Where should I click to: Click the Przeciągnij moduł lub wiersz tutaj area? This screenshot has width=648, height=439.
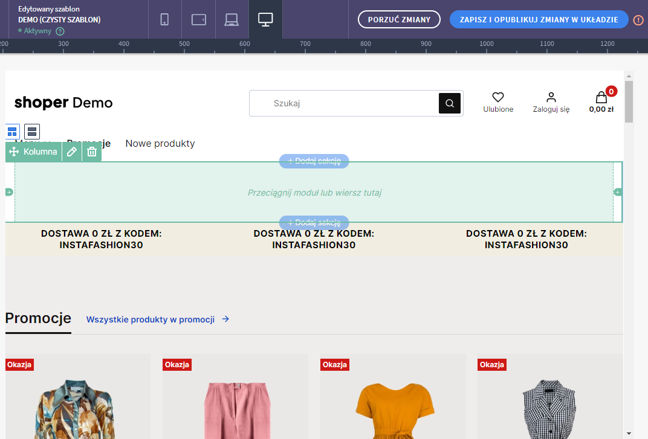tap(314, 193)
